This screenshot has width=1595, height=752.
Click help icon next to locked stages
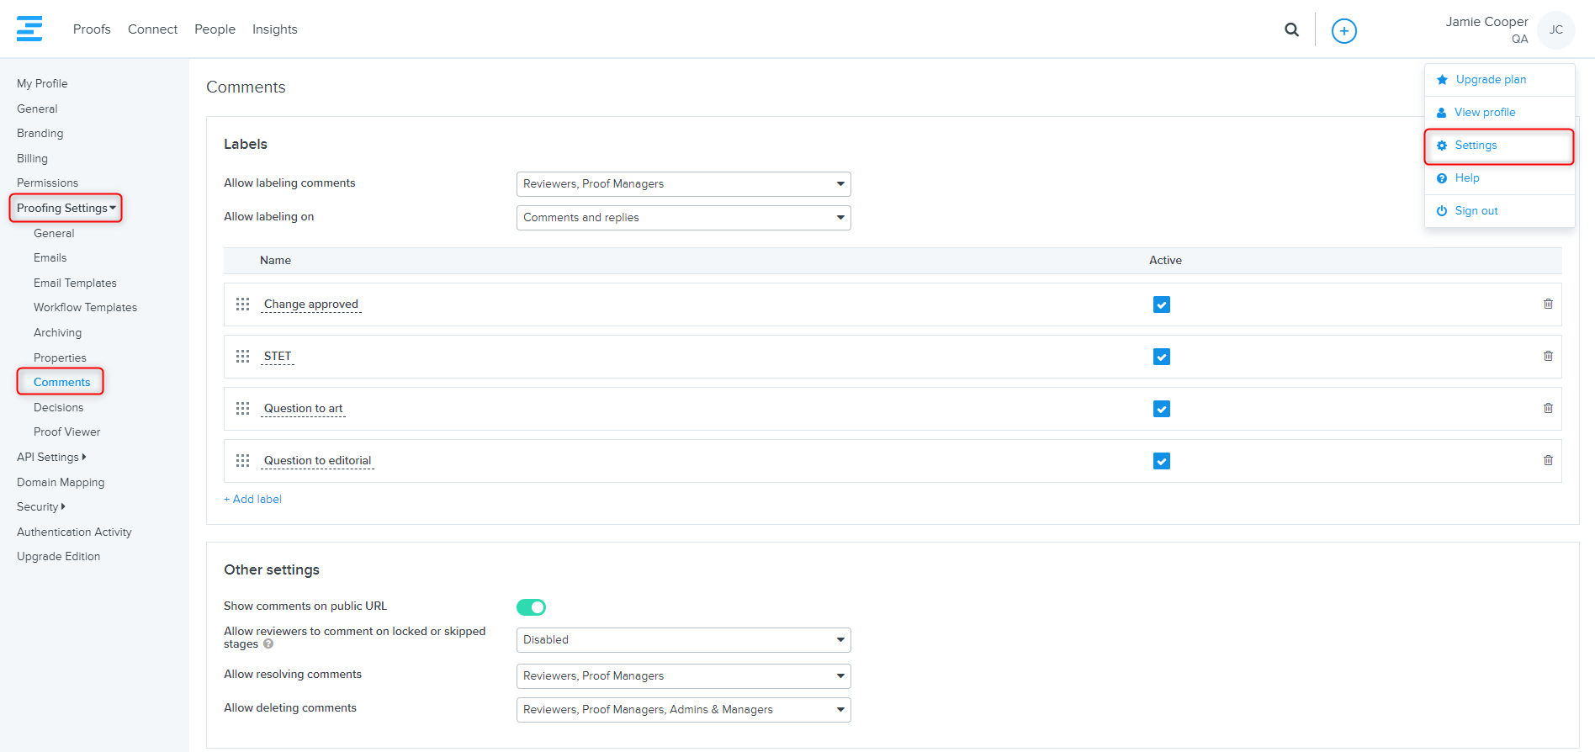[x=268, y=644]
